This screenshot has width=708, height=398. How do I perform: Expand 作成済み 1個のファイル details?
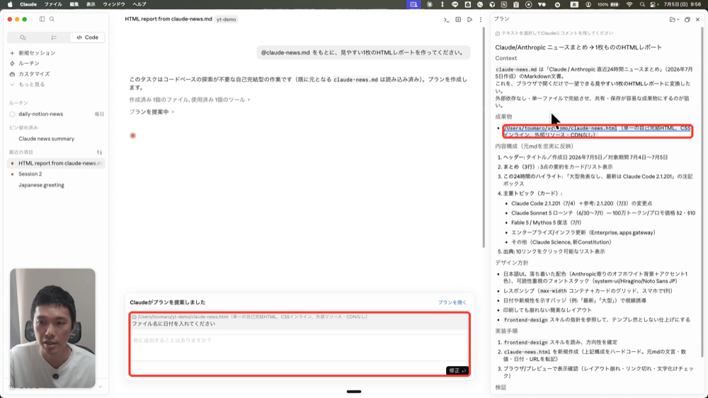click(x=189, y=99)
